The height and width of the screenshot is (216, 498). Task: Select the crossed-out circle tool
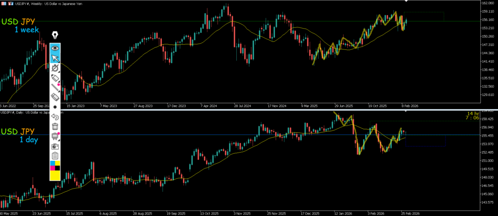[55, 68]
